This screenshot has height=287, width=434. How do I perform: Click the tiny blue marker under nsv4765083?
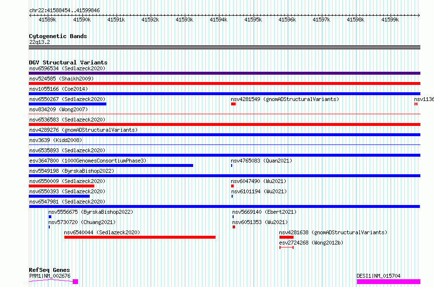coord(232,165)
